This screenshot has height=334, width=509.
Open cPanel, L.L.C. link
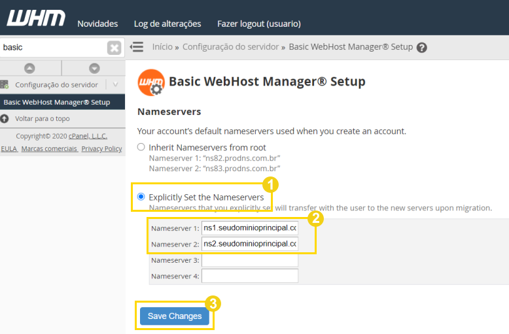(x=88, y=136)
